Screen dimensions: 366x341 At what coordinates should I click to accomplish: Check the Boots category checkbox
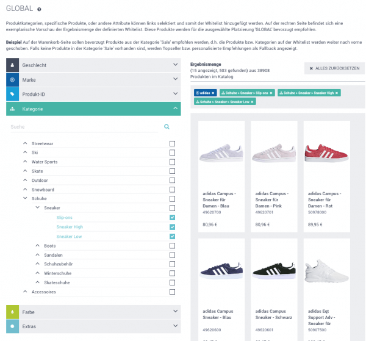[172, 246]
